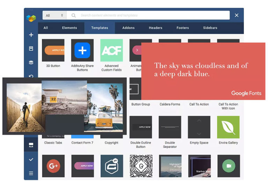Image resolution: width=268 pixels, height=181 pixels.
Task: Select the AddtoAny Share Buttons element
Action: (x=82, y=50)
